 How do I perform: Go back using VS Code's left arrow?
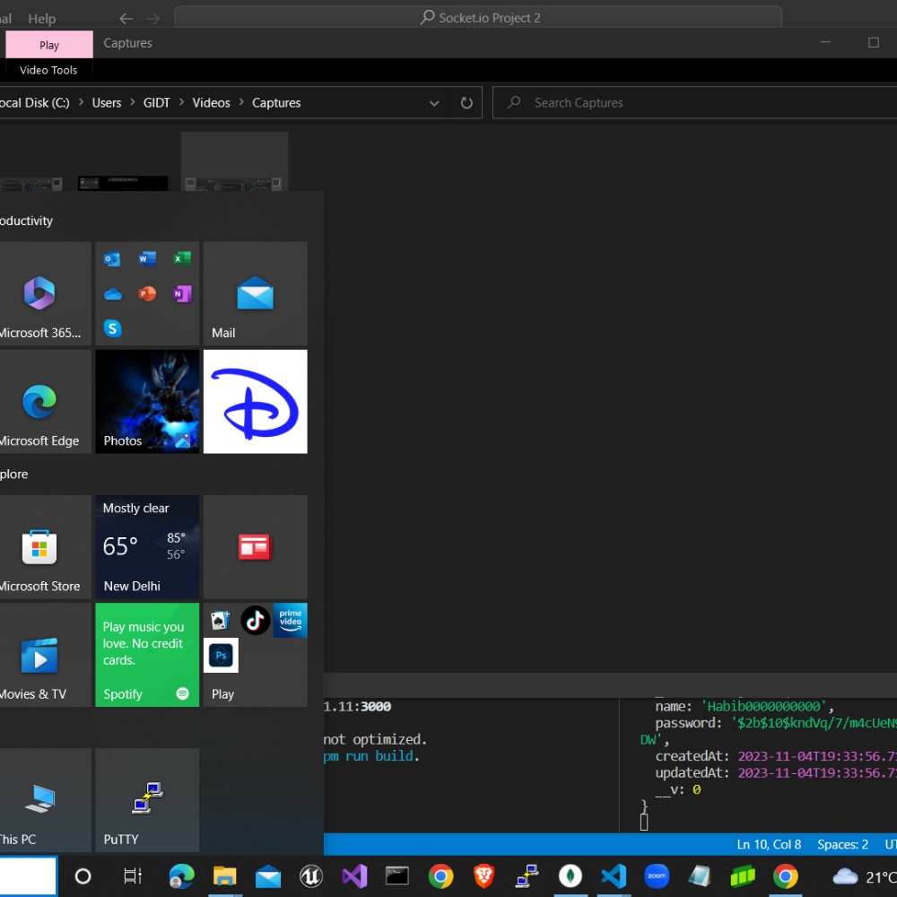[126, 19]
